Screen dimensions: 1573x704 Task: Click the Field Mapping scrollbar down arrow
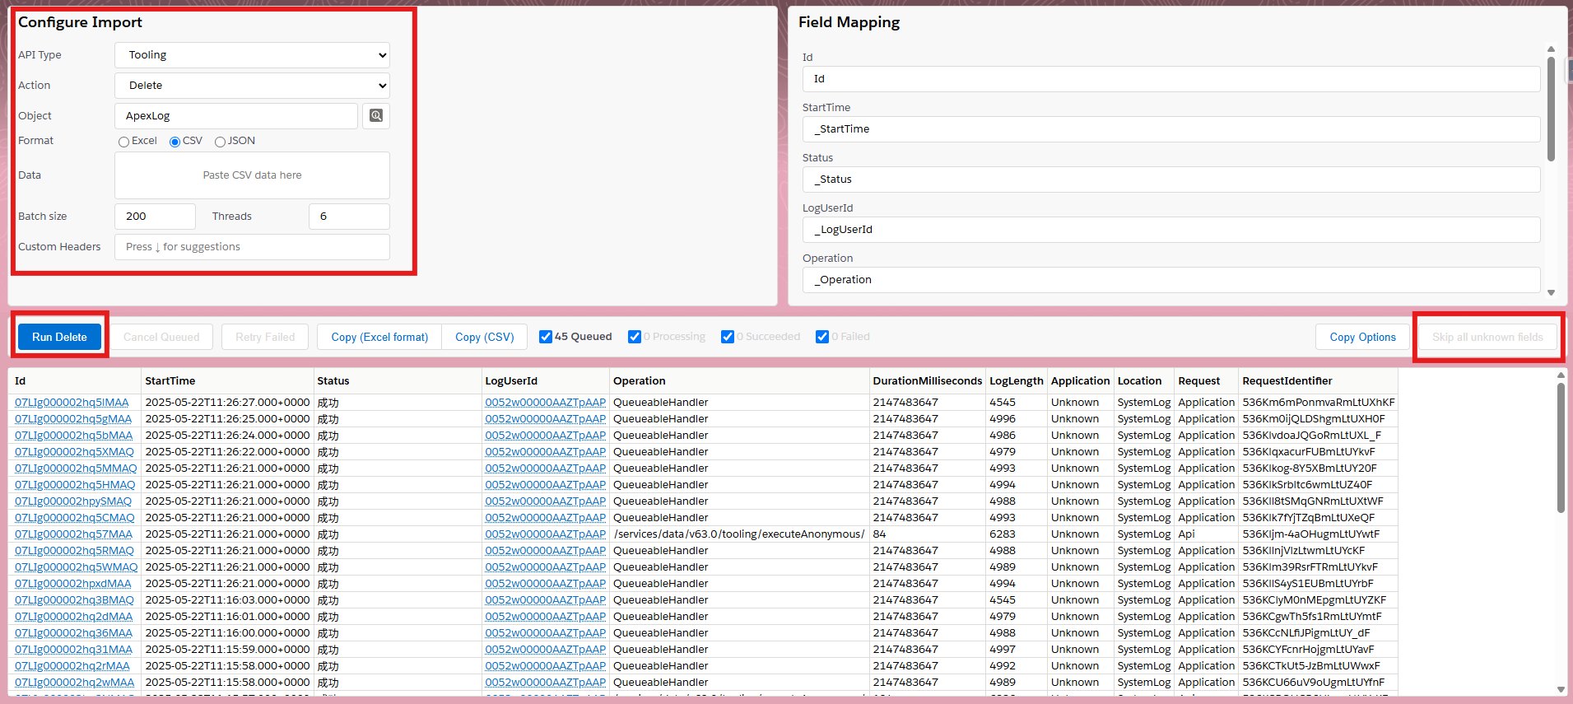1552,292
